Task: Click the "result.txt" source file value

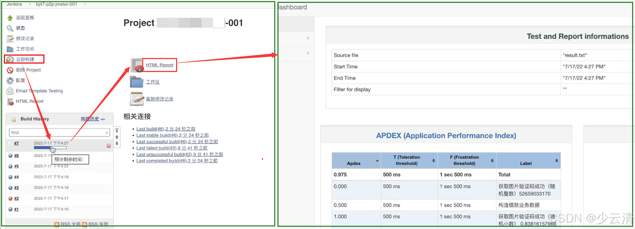Action: click(575, 55)
